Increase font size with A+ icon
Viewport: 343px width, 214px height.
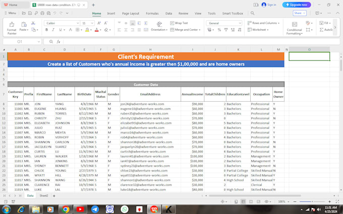[x=99, y=23]
